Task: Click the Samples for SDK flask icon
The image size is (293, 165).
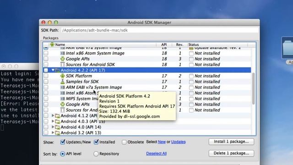Action: coord(63,82)
